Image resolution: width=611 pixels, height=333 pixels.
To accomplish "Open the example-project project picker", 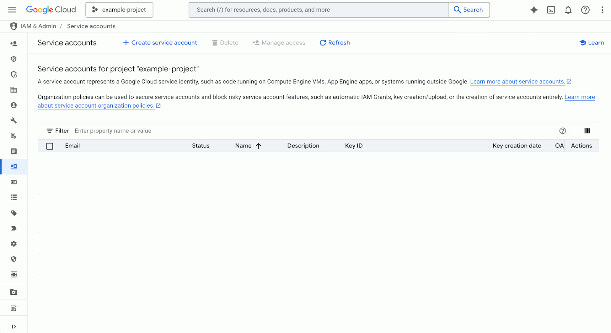I will pyautogui.click(x=119, y=10).
